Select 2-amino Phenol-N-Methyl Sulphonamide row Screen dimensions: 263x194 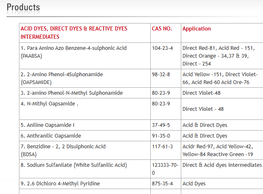point(71,93)
